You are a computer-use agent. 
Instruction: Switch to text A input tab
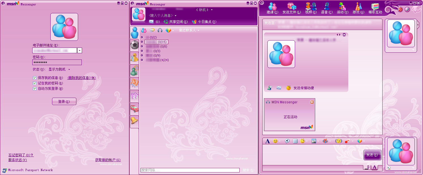tap(375, 167)
